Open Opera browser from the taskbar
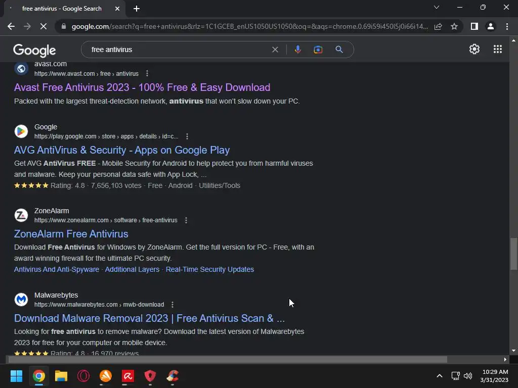 83,376
